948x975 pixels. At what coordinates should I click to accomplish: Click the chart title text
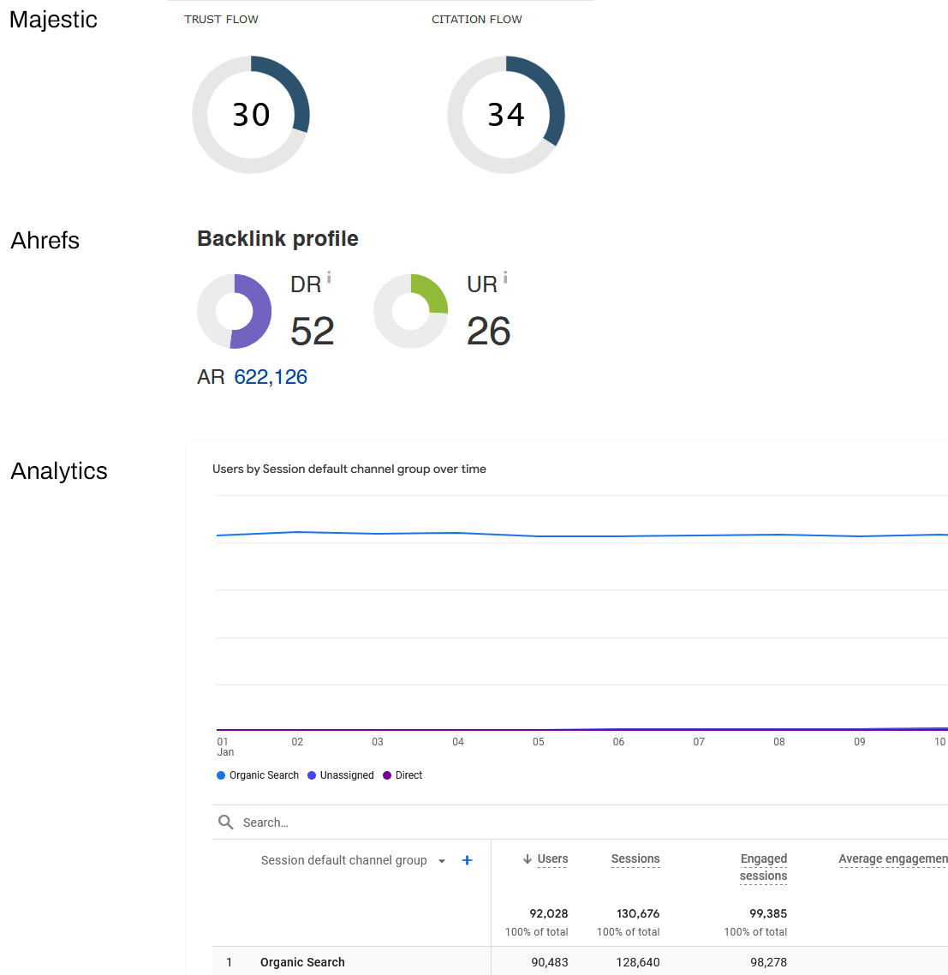point(349,469)
